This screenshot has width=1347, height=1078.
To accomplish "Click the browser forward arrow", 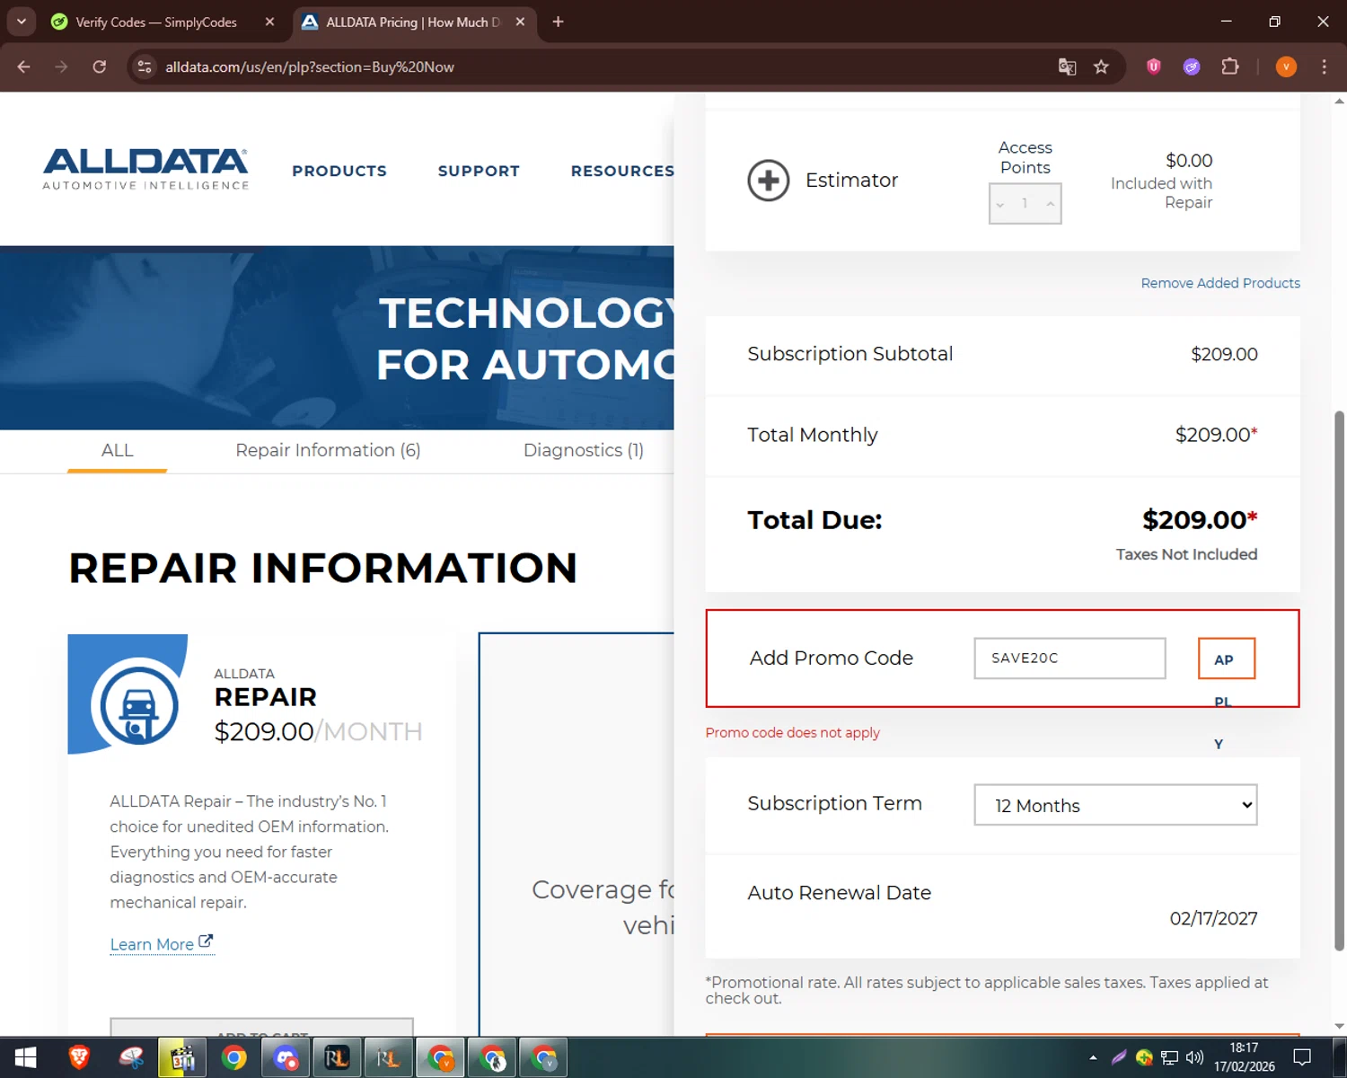I will click(x=61, y=66).
